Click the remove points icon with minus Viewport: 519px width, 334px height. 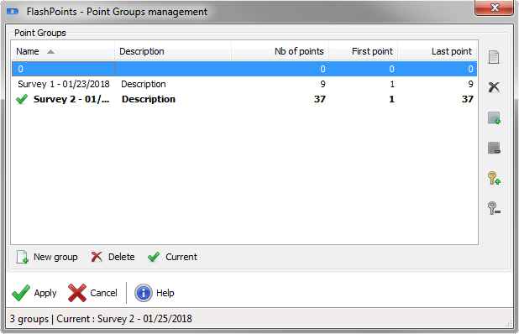pyautogui.click(x=494, y=148)
